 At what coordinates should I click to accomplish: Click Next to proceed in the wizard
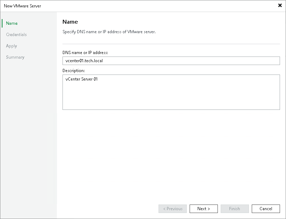(203, 208)
